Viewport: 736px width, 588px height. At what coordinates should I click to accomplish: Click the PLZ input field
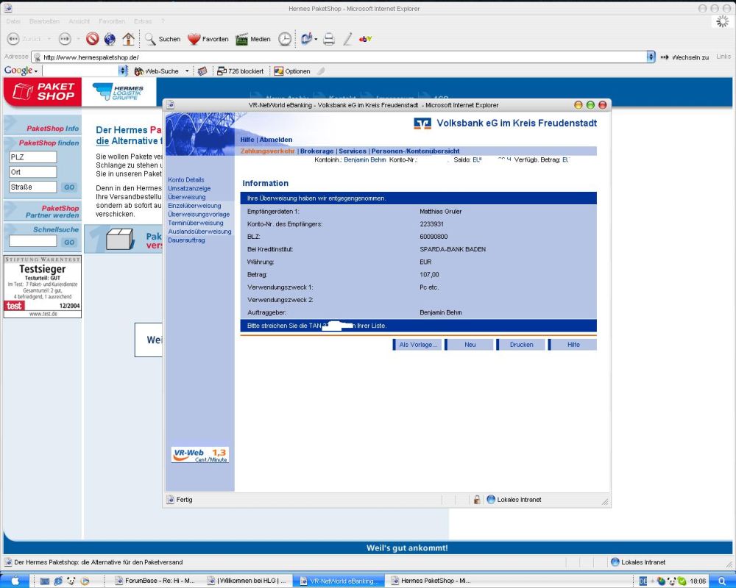[x=33, y=157]
